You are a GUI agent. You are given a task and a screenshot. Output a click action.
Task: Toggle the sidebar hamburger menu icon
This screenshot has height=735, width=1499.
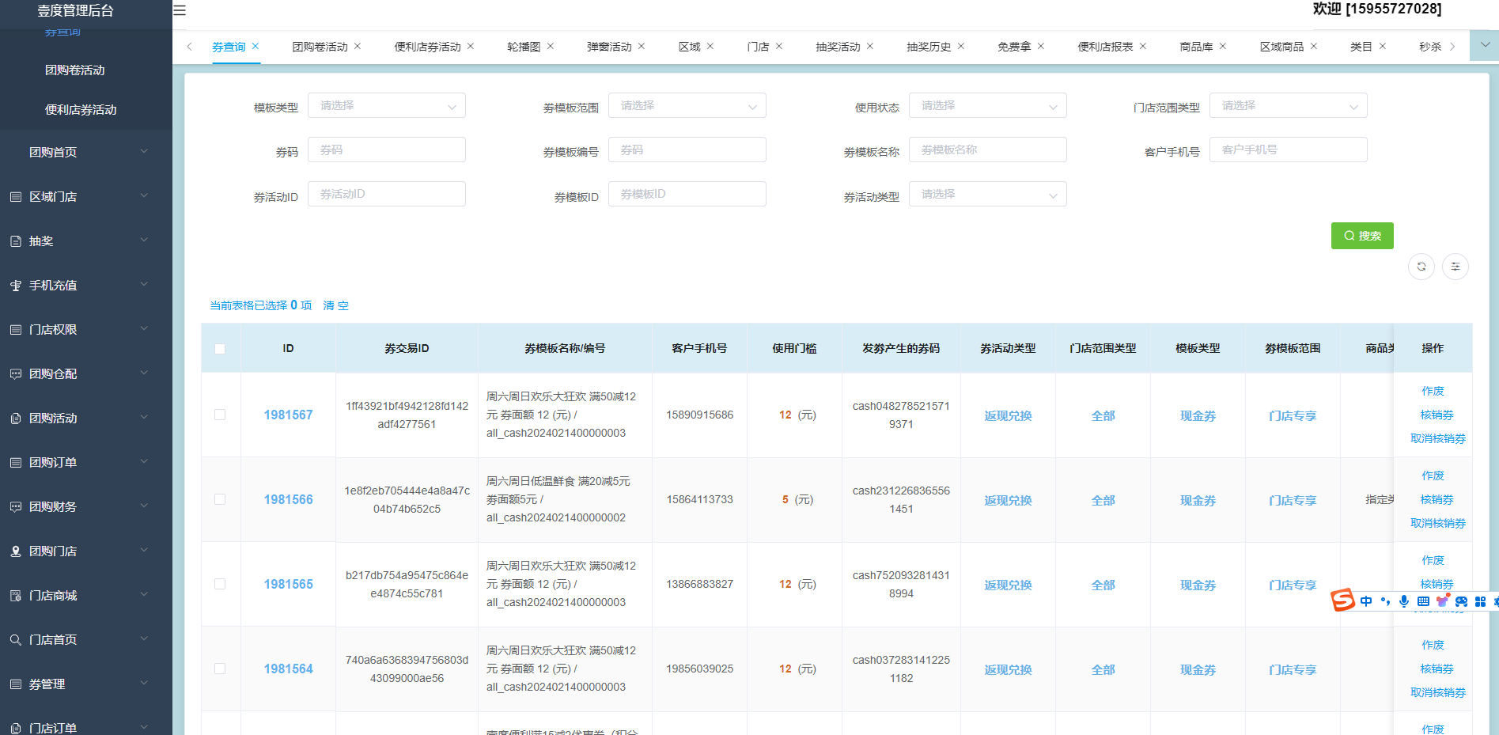(180, 10)
